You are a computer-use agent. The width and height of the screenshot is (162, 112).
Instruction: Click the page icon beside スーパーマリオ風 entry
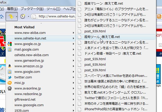coord(79,76)
